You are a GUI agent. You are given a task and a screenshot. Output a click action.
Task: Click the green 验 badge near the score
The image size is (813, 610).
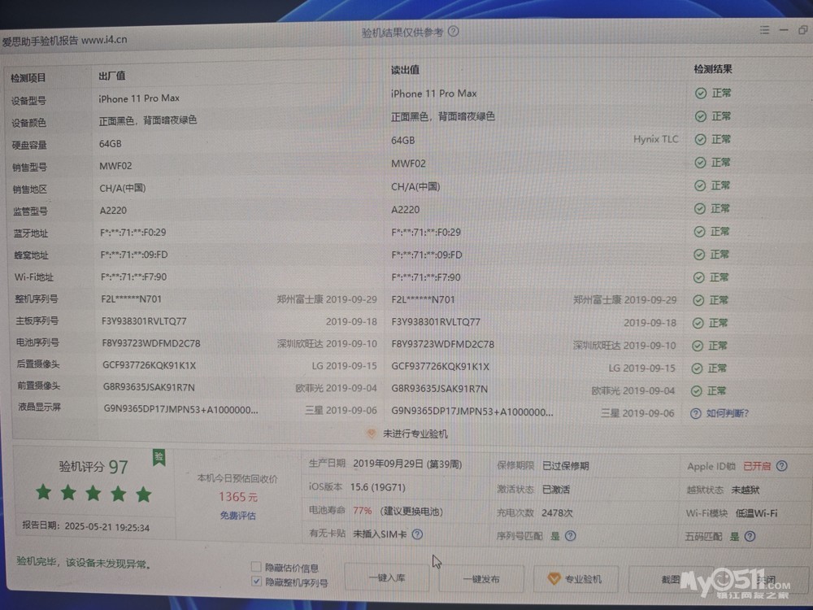point(159,457)
